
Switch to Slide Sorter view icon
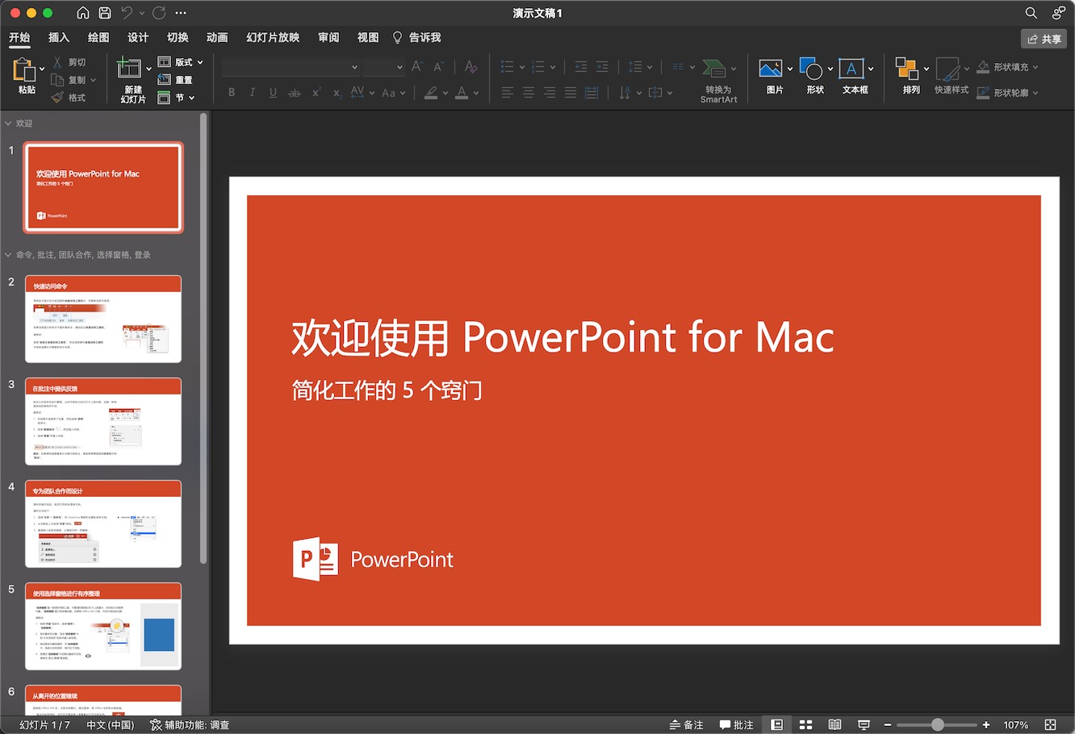(805, 725)
